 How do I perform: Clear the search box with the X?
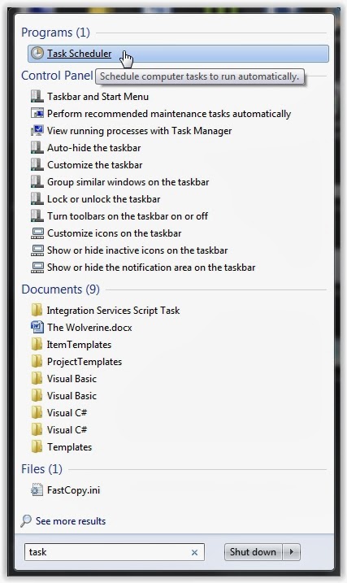pyautogui.click(x=194, y=553)
